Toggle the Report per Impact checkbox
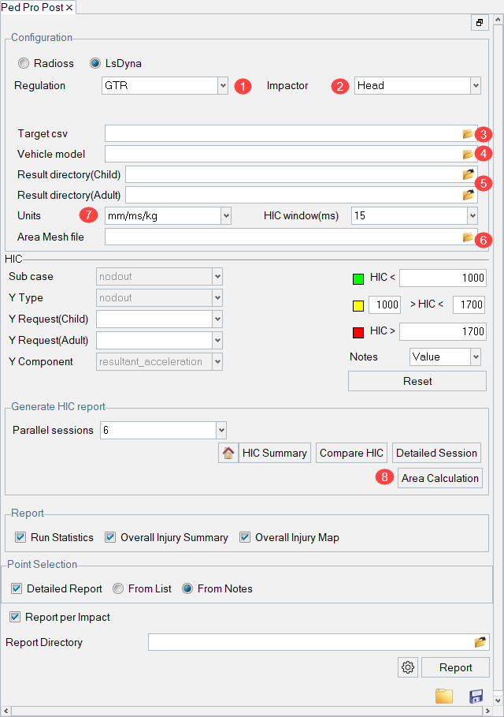The width and height of the screenshot is (504, 717). pos(15,617)
